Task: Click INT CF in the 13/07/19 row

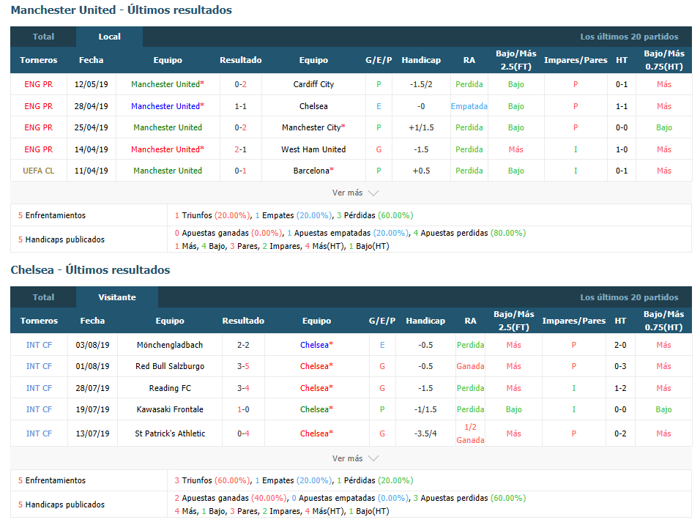Action: point(39,433)
